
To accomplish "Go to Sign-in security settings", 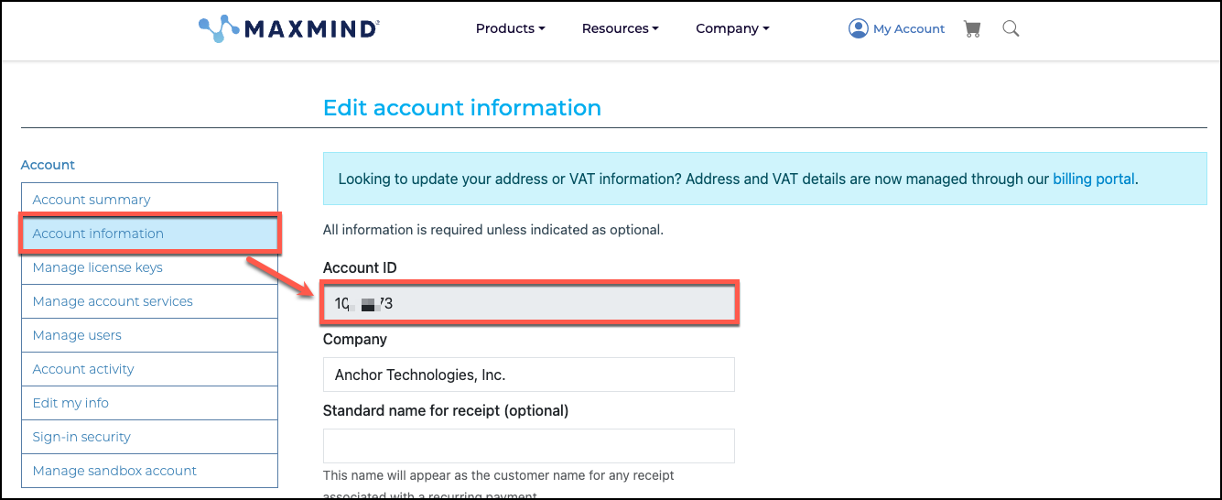I will pyautogui.click(x=81, y=437).
